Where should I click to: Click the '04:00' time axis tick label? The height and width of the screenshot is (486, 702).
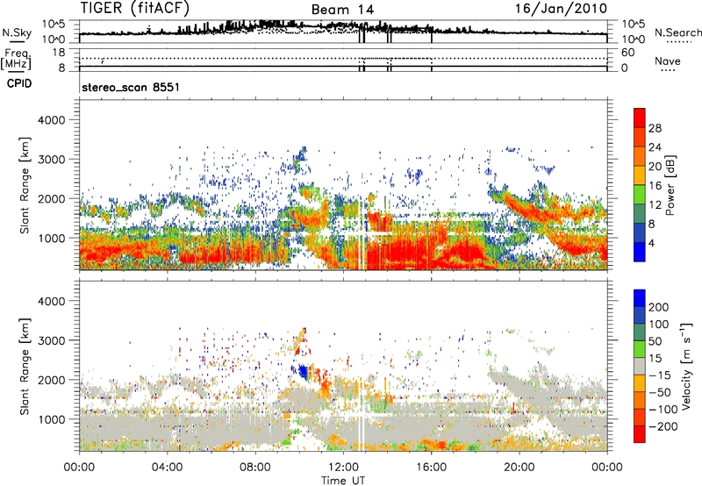pos(167,468)
